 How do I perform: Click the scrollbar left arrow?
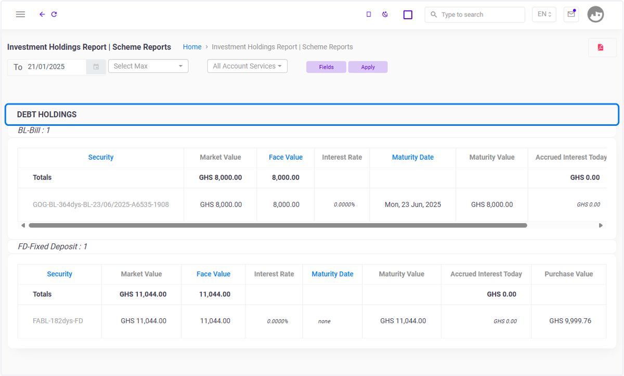click(23, 225)
